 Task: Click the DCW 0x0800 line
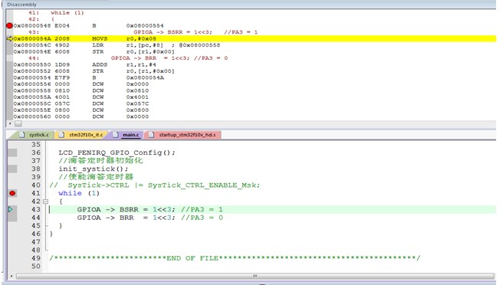pos(81,110)
